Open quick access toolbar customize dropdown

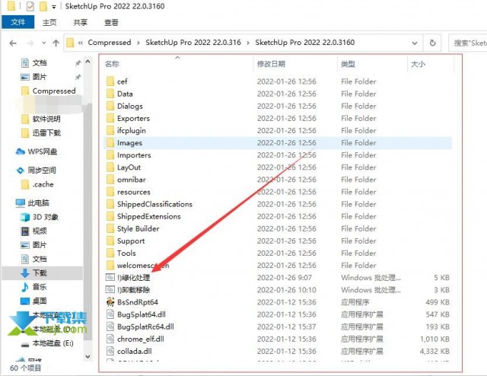[54, 7]
